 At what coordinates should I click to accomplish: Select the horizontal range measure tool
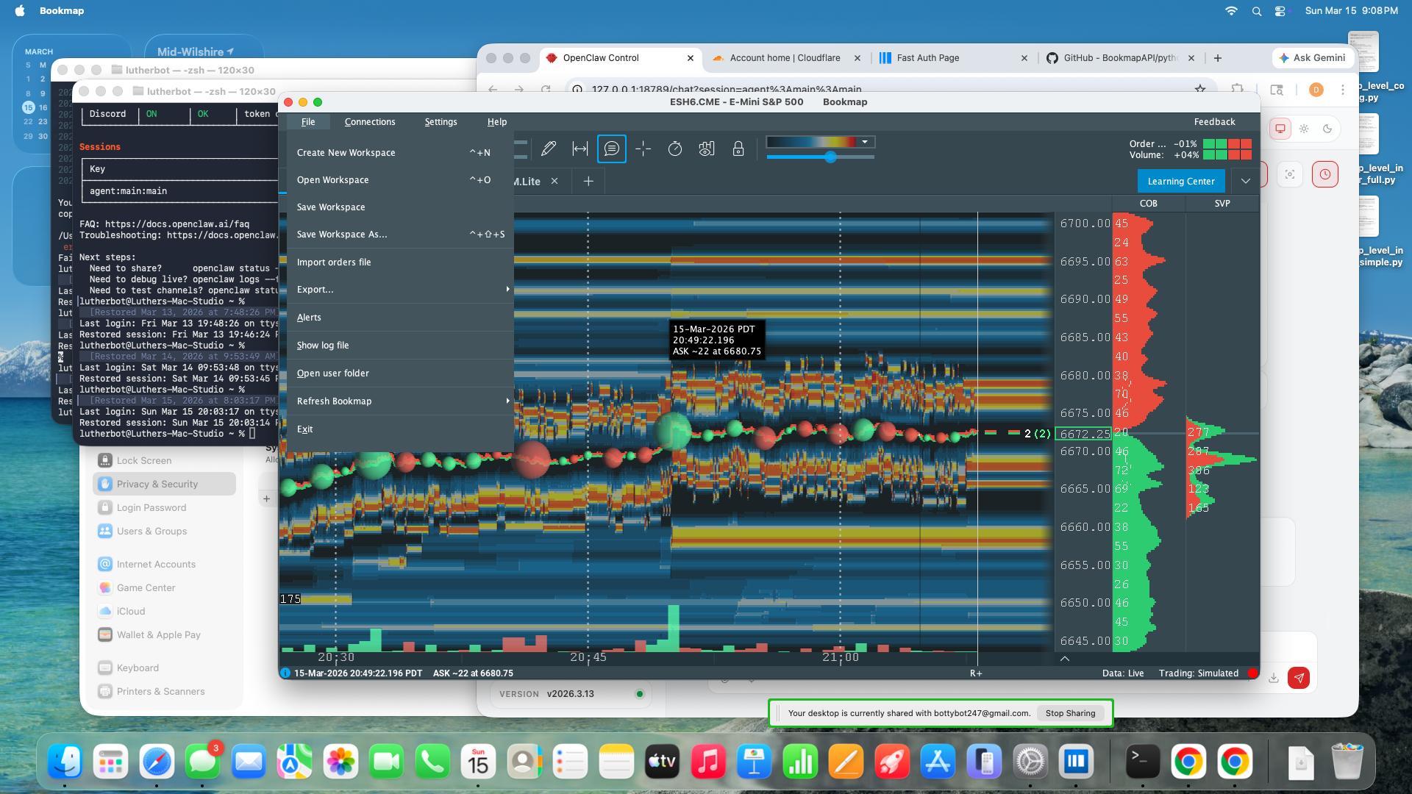tap(580, 149)
